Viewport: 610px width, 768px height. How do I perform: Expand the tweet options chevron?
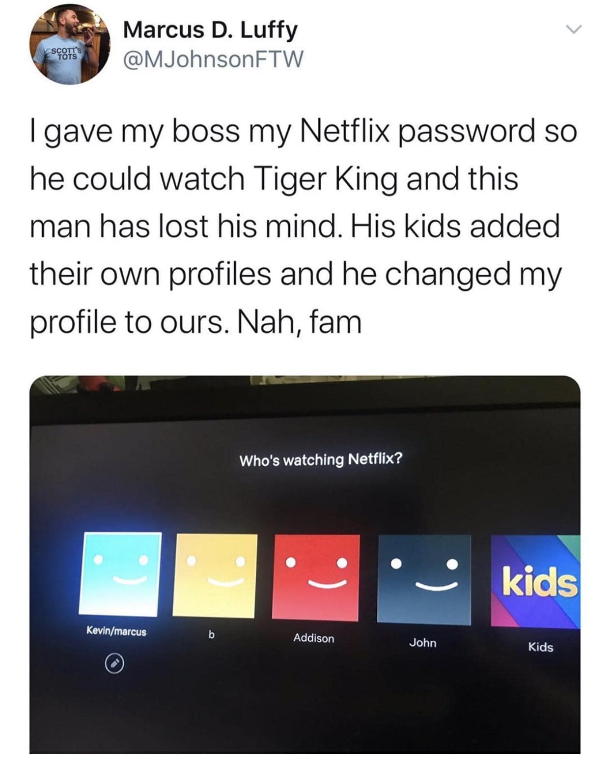click(573, 30)
